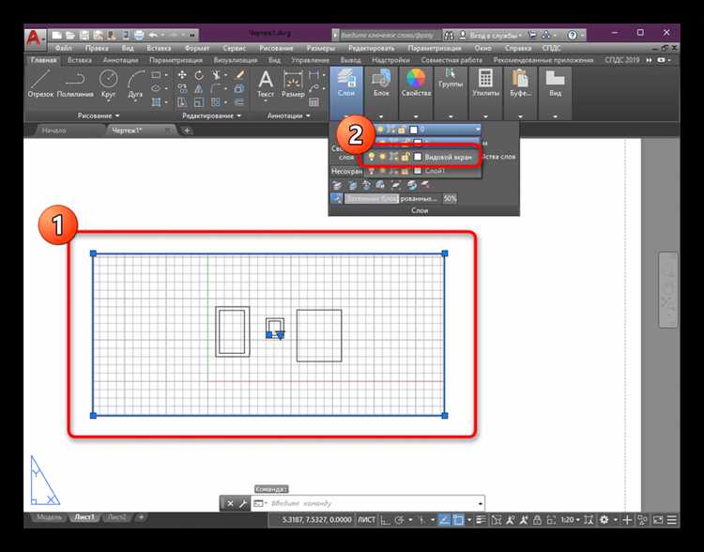The image size is (704, 552).
Task: Select the Отрезок line tool
Action: click(40, 84)
